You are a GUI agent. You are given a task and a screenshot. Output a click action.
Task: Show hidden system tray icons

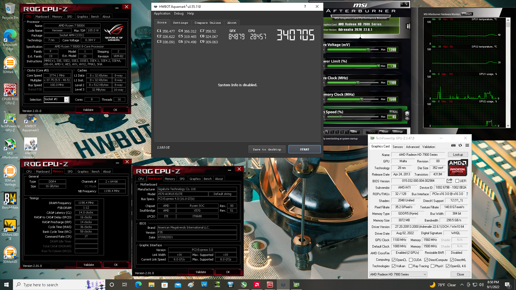[x=462, y=285]
